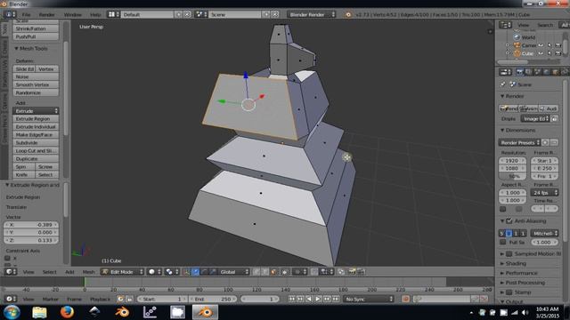Click the X vector value field
The image size is (570, 320).
31,225
